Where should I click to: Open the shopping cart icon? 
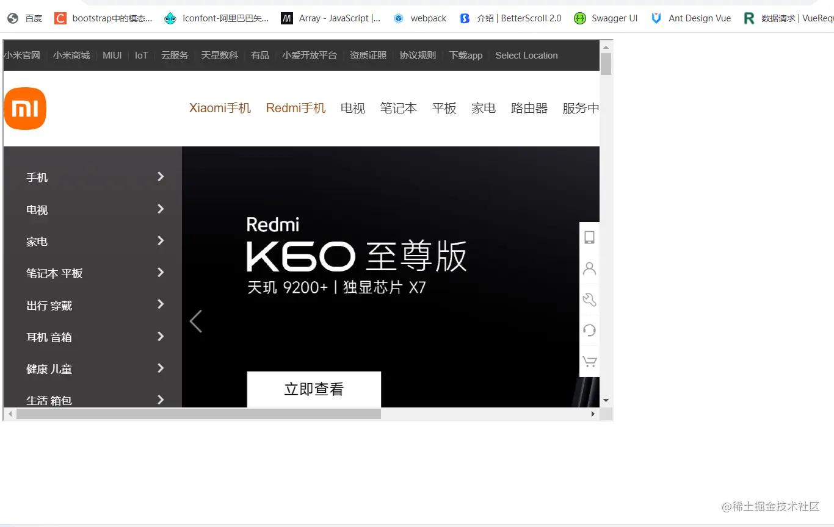click(589, 362)
